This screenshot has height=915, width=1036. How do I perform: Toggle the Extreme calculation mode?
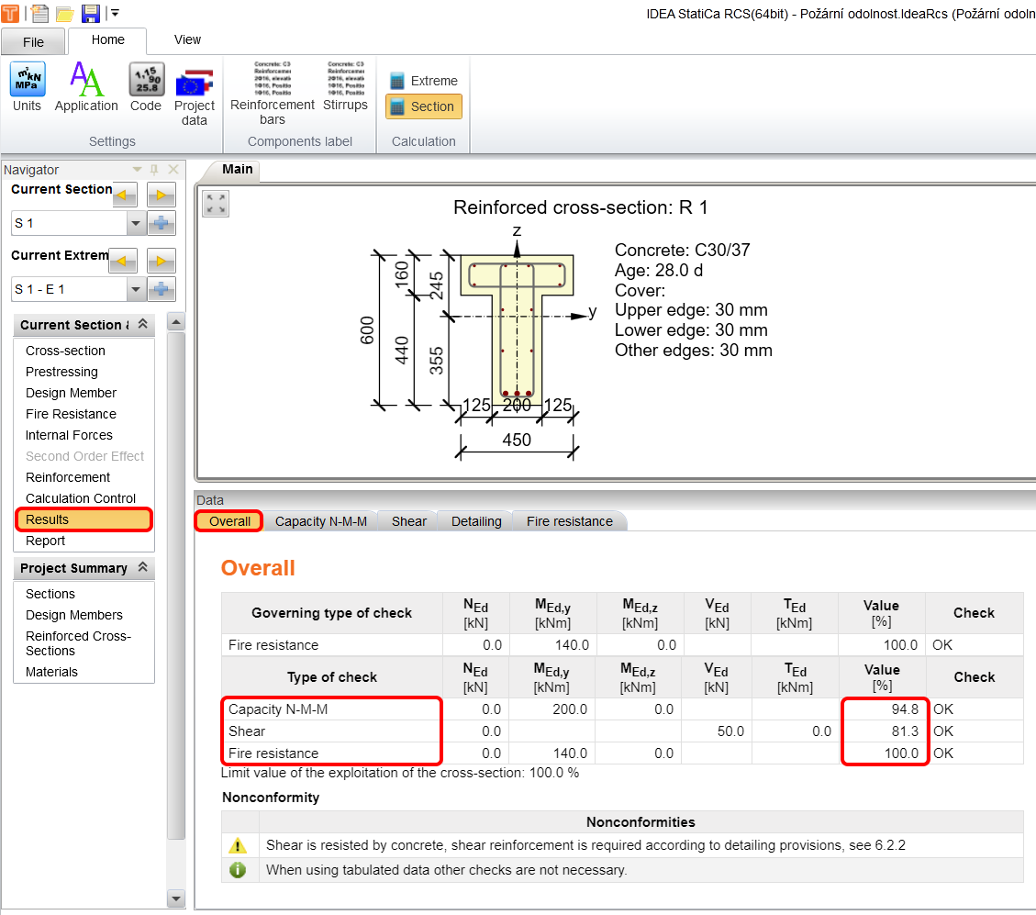pyautogui.click(x=423, y=81)
